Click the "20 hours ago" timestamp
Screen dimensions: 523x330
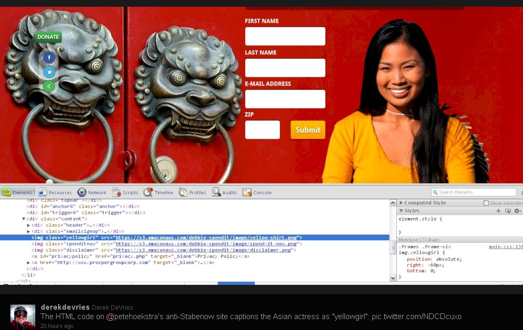(x=57, y=326)
